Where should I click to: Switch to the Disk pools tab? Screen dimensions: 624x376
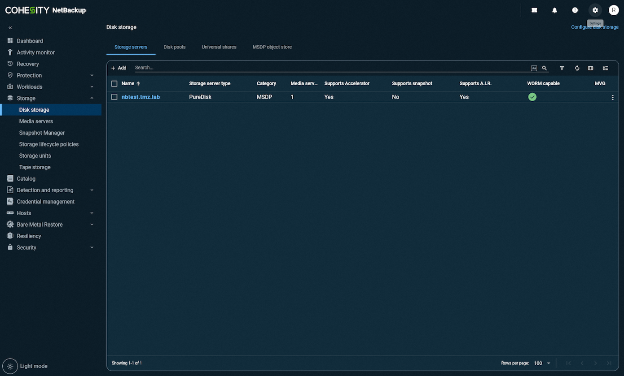[175, 47]
